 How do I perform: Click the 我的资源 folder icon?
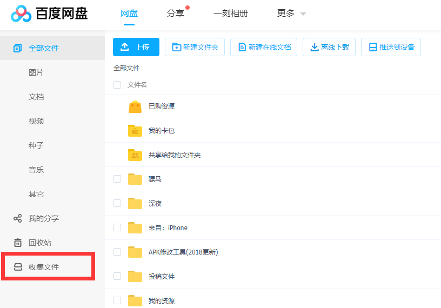[135, 300]
